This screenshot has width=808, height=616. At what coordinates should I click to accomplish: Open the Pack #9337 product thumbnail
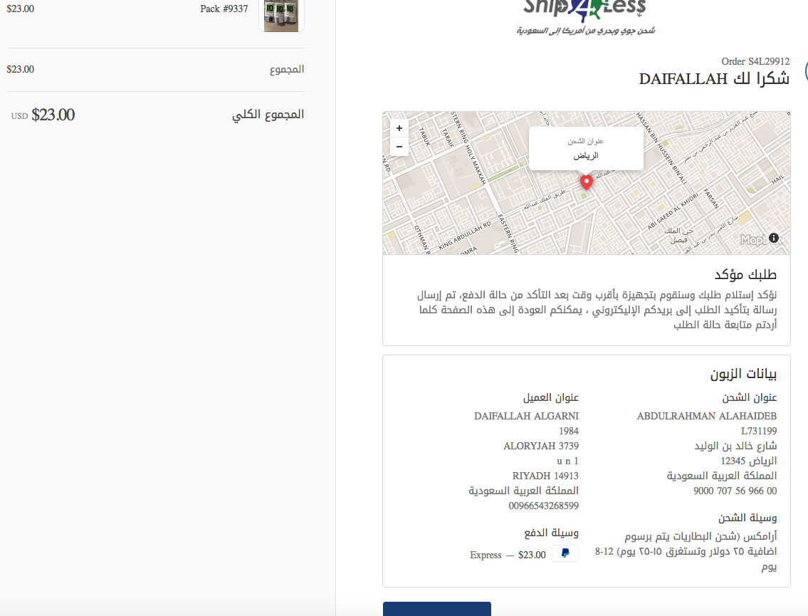coord(281,15)
